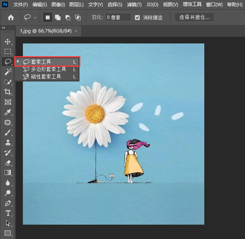The height and width of the screenshot is (239, 245).
Task: Select the Horizontal Type tool
Action: pos(7,213)
